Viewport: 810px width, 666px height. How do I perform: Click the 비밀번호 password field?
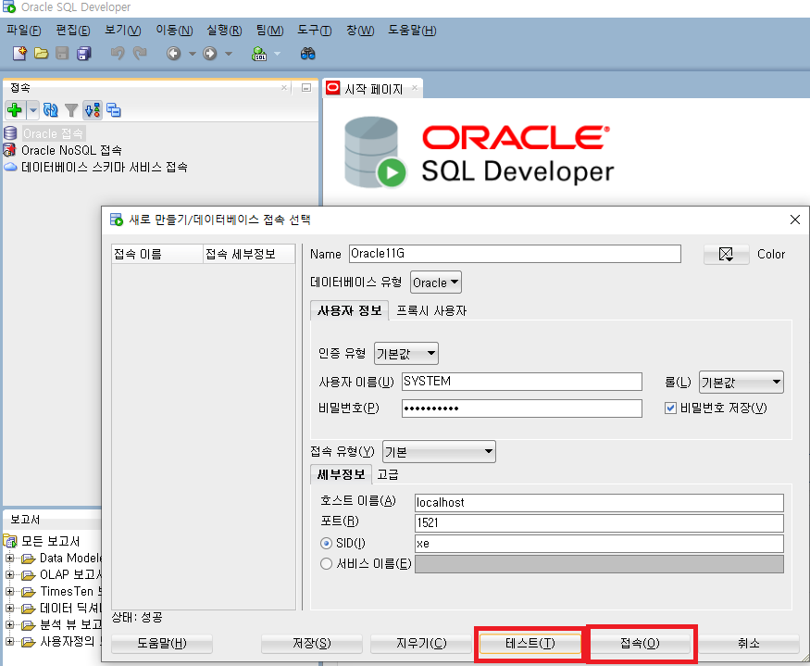point(522,408)
